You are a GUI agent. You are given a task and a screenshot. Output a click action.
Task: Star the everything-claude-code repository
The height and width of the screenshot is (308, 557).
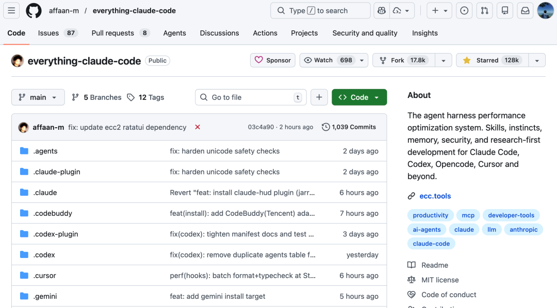[495, 60]
